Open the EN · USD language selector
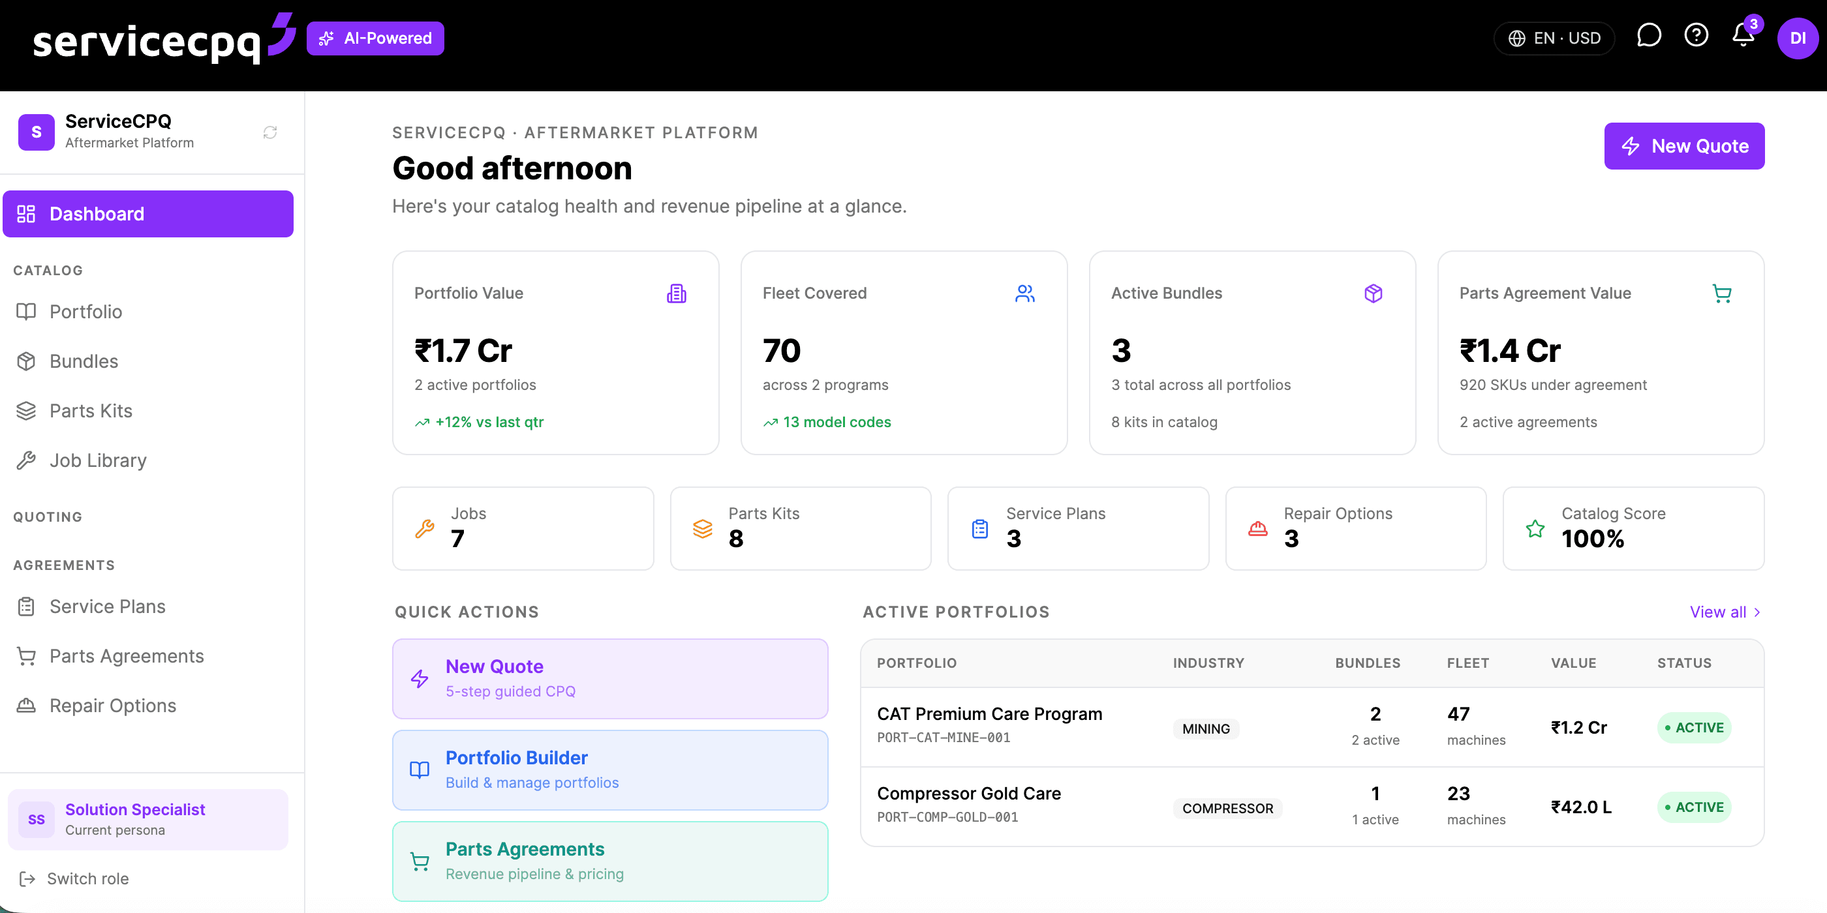Image resolution: width=1827 pixels, height=913 pixels. click(x=1554, y=38)
